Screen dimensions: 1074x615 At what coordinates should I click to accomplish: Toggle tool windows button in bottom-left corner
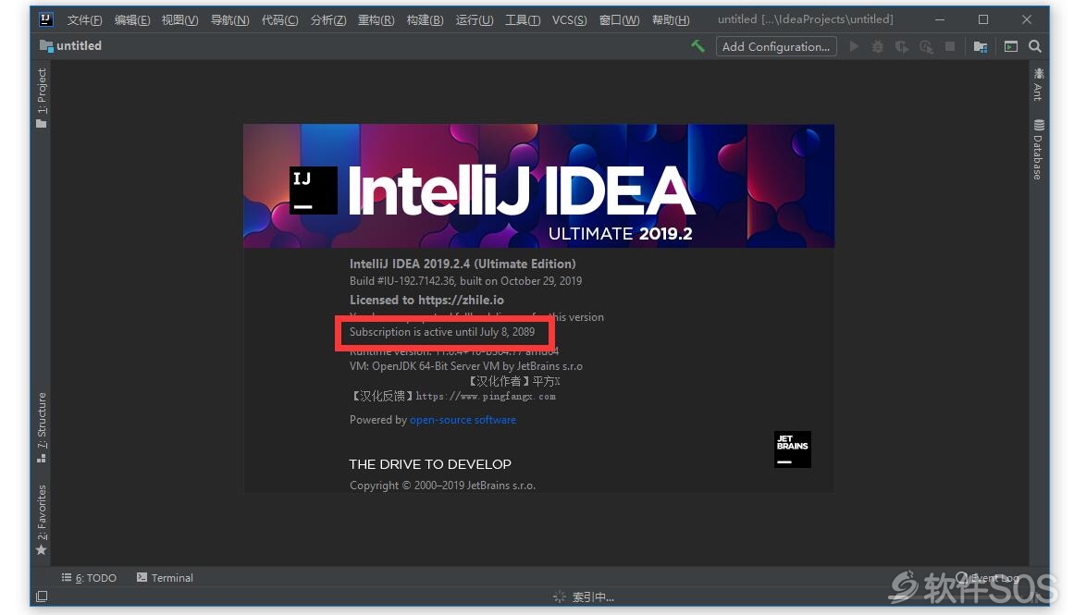click(x=42, y=597)
